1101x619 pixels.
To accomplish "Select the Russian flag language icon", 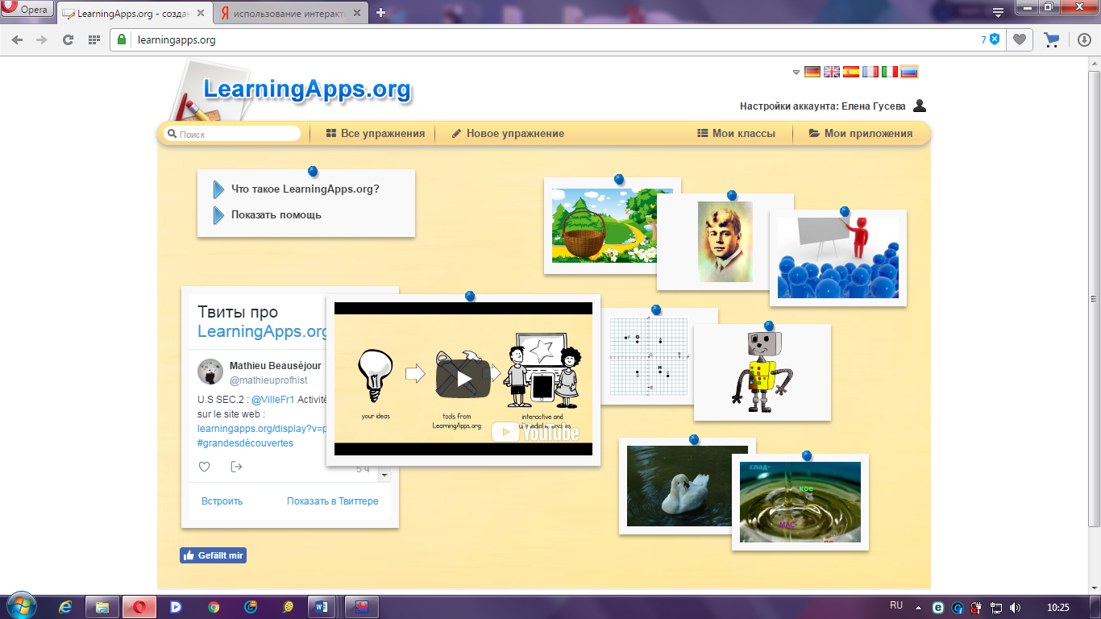I will coord(908,72).
